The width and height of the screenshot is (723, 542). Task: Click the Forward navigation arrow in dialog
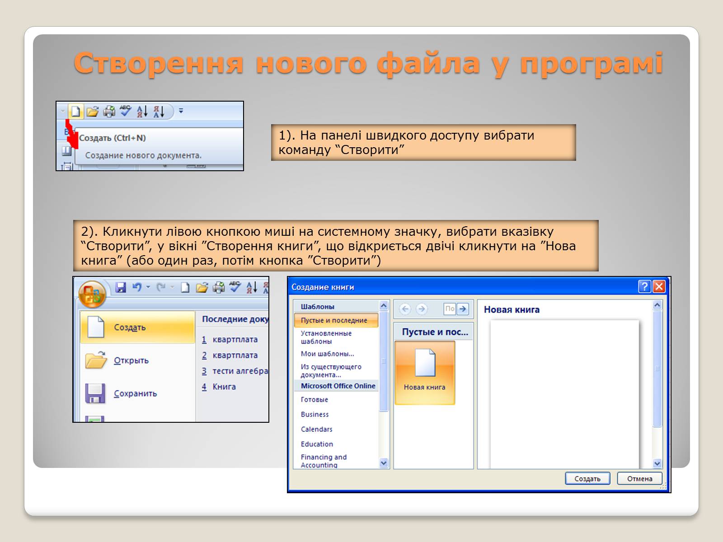(x=422, y=309)
